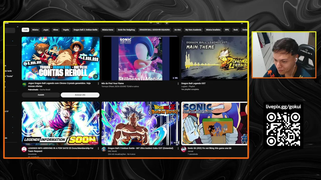Click the search magnifier icon at top

(158, 23)
